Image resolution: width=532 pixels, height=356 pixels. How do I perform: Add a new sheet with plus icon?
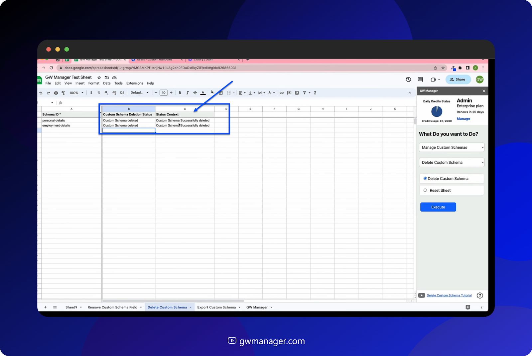pos(46,307)
